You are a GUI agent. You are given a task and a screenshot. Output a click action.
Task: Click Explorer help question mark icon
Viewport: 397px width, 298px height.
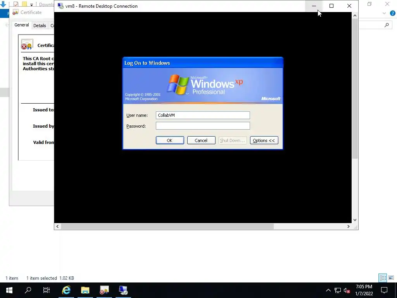[x=393, y=13]
